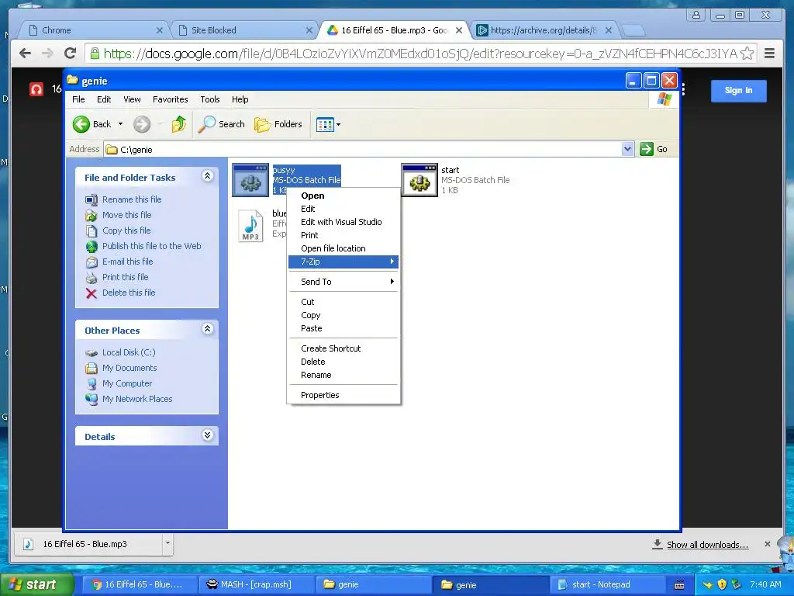Click Move this file task
This screenshot has width=794, height=596.
tap(126, 215)
